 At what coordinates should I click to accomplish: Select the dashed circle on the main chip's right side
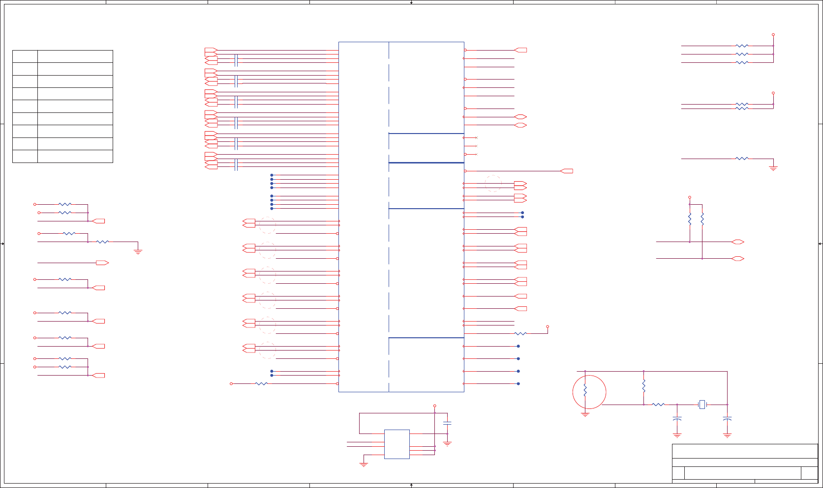(493, 184)
